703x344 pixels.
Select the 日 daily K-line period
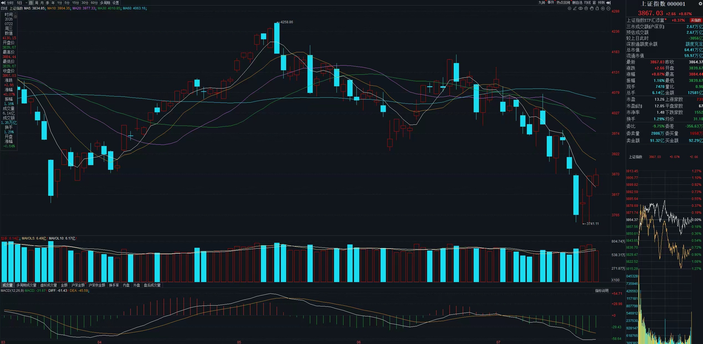pos(31,3)
